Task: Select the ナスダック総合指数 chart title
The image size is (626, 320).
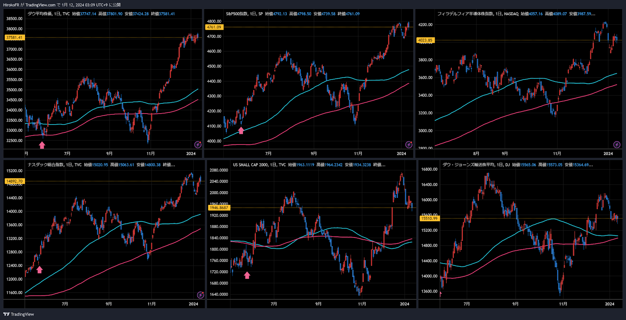Action: click(x=45, y=165)
